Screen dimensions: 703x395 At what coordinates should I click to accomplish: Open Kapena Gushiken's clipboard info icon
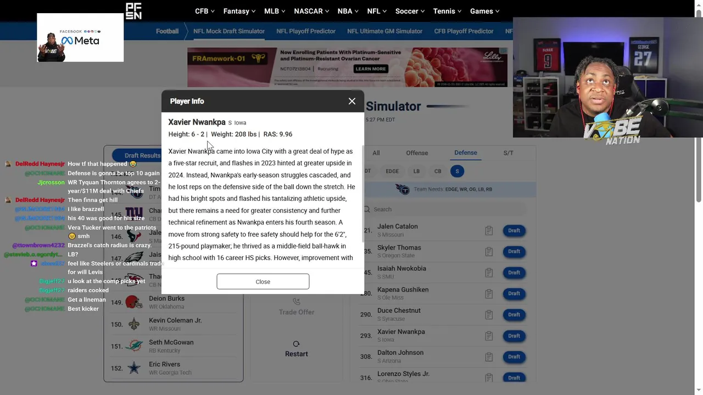489,294
